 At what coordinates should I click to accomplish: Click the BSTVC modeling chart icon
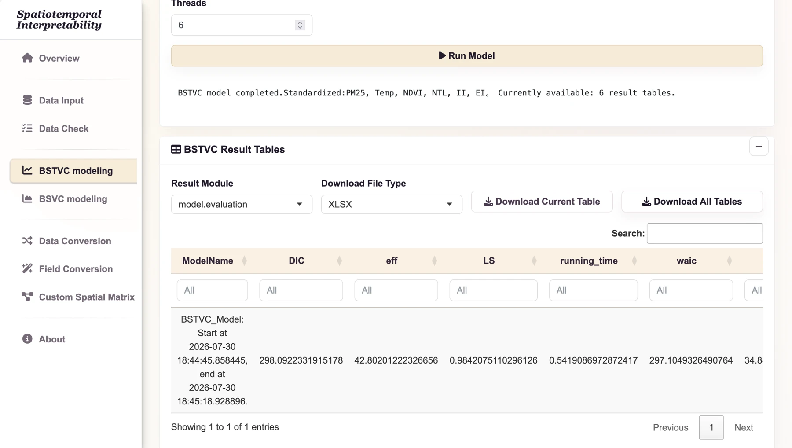point(27,170)
